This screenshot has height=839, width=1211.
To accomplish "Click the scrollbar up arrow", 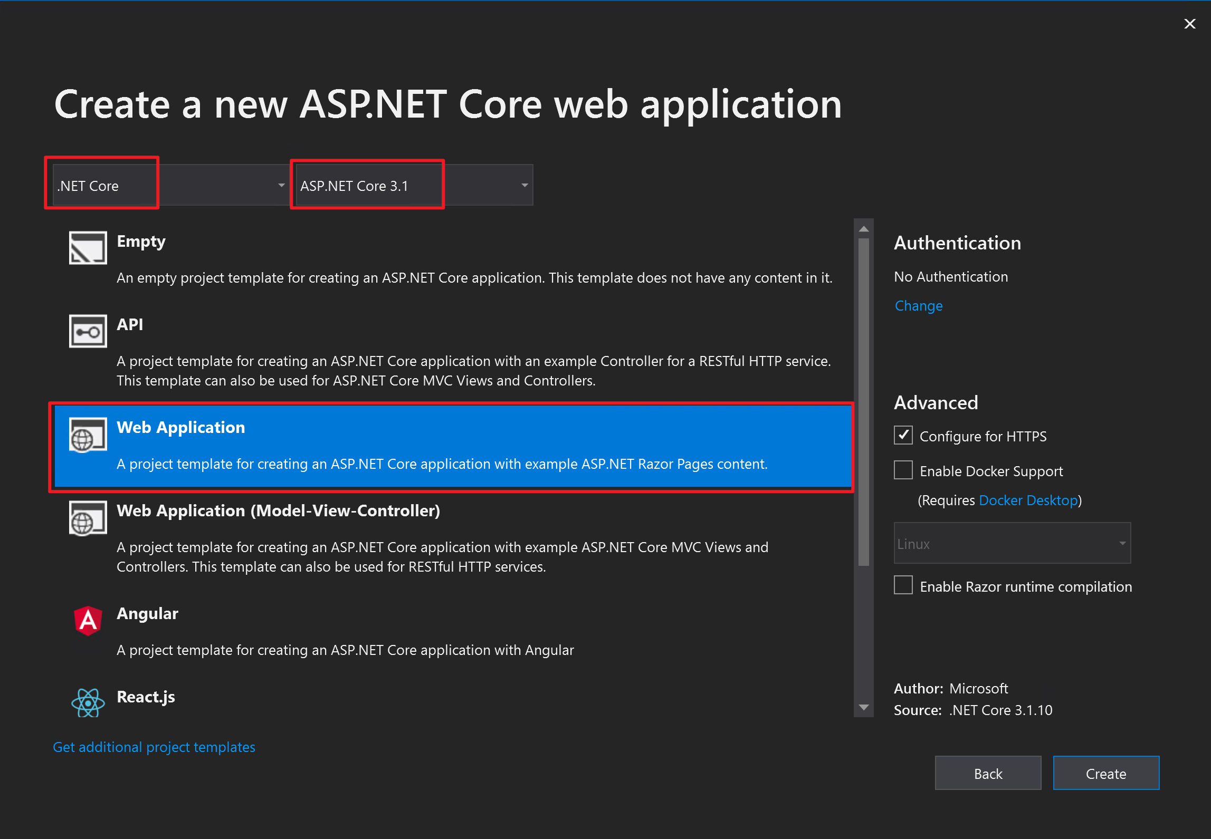I will coord(863,229).
